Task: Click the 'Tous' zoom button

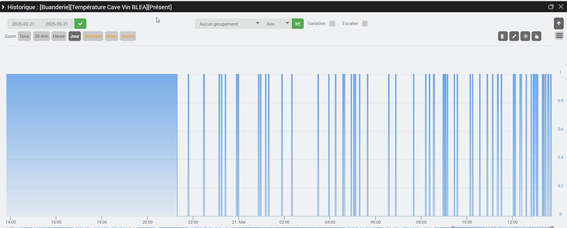Action: (24, 36)
